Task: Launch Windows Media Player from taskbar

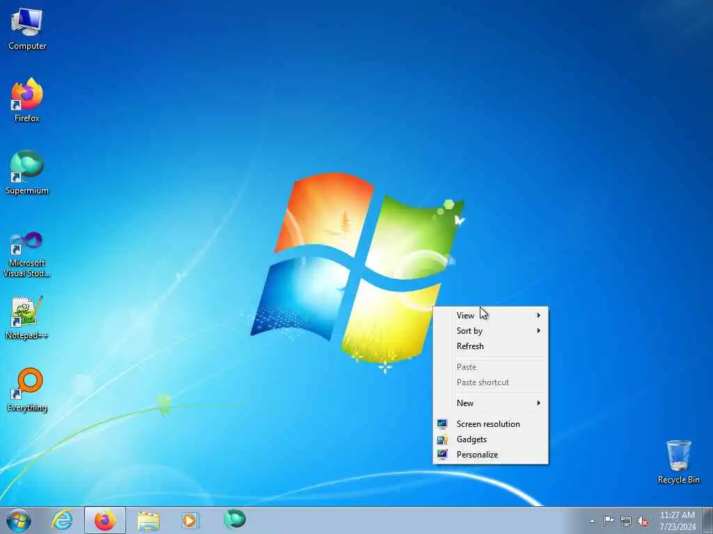Action: pyautogui.click(x=190, y=520)
